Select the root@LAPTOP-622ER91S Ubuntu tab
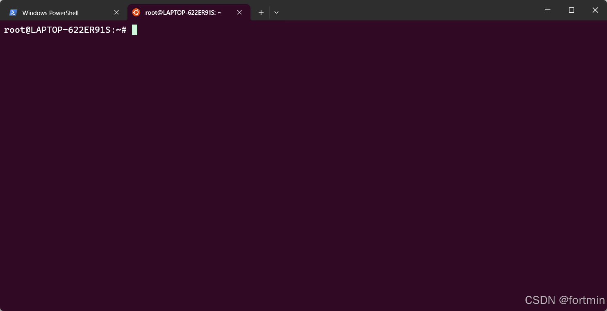 click(184, 12)
